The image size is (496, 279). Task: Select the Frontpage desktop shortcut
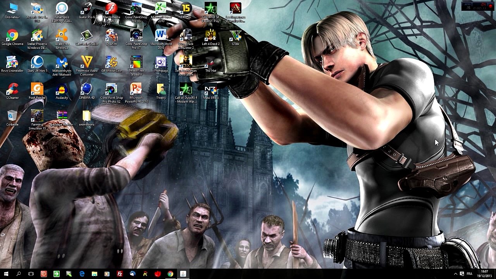[161, 65]
